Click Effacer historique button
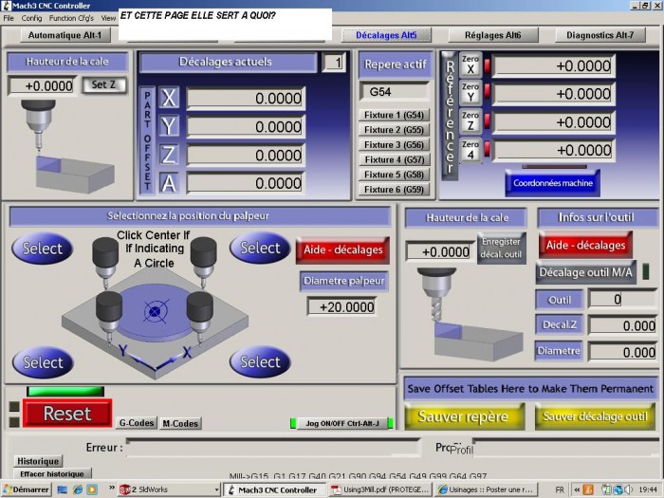The height and width of the screenshot is (498, 664). pos(52,474)
